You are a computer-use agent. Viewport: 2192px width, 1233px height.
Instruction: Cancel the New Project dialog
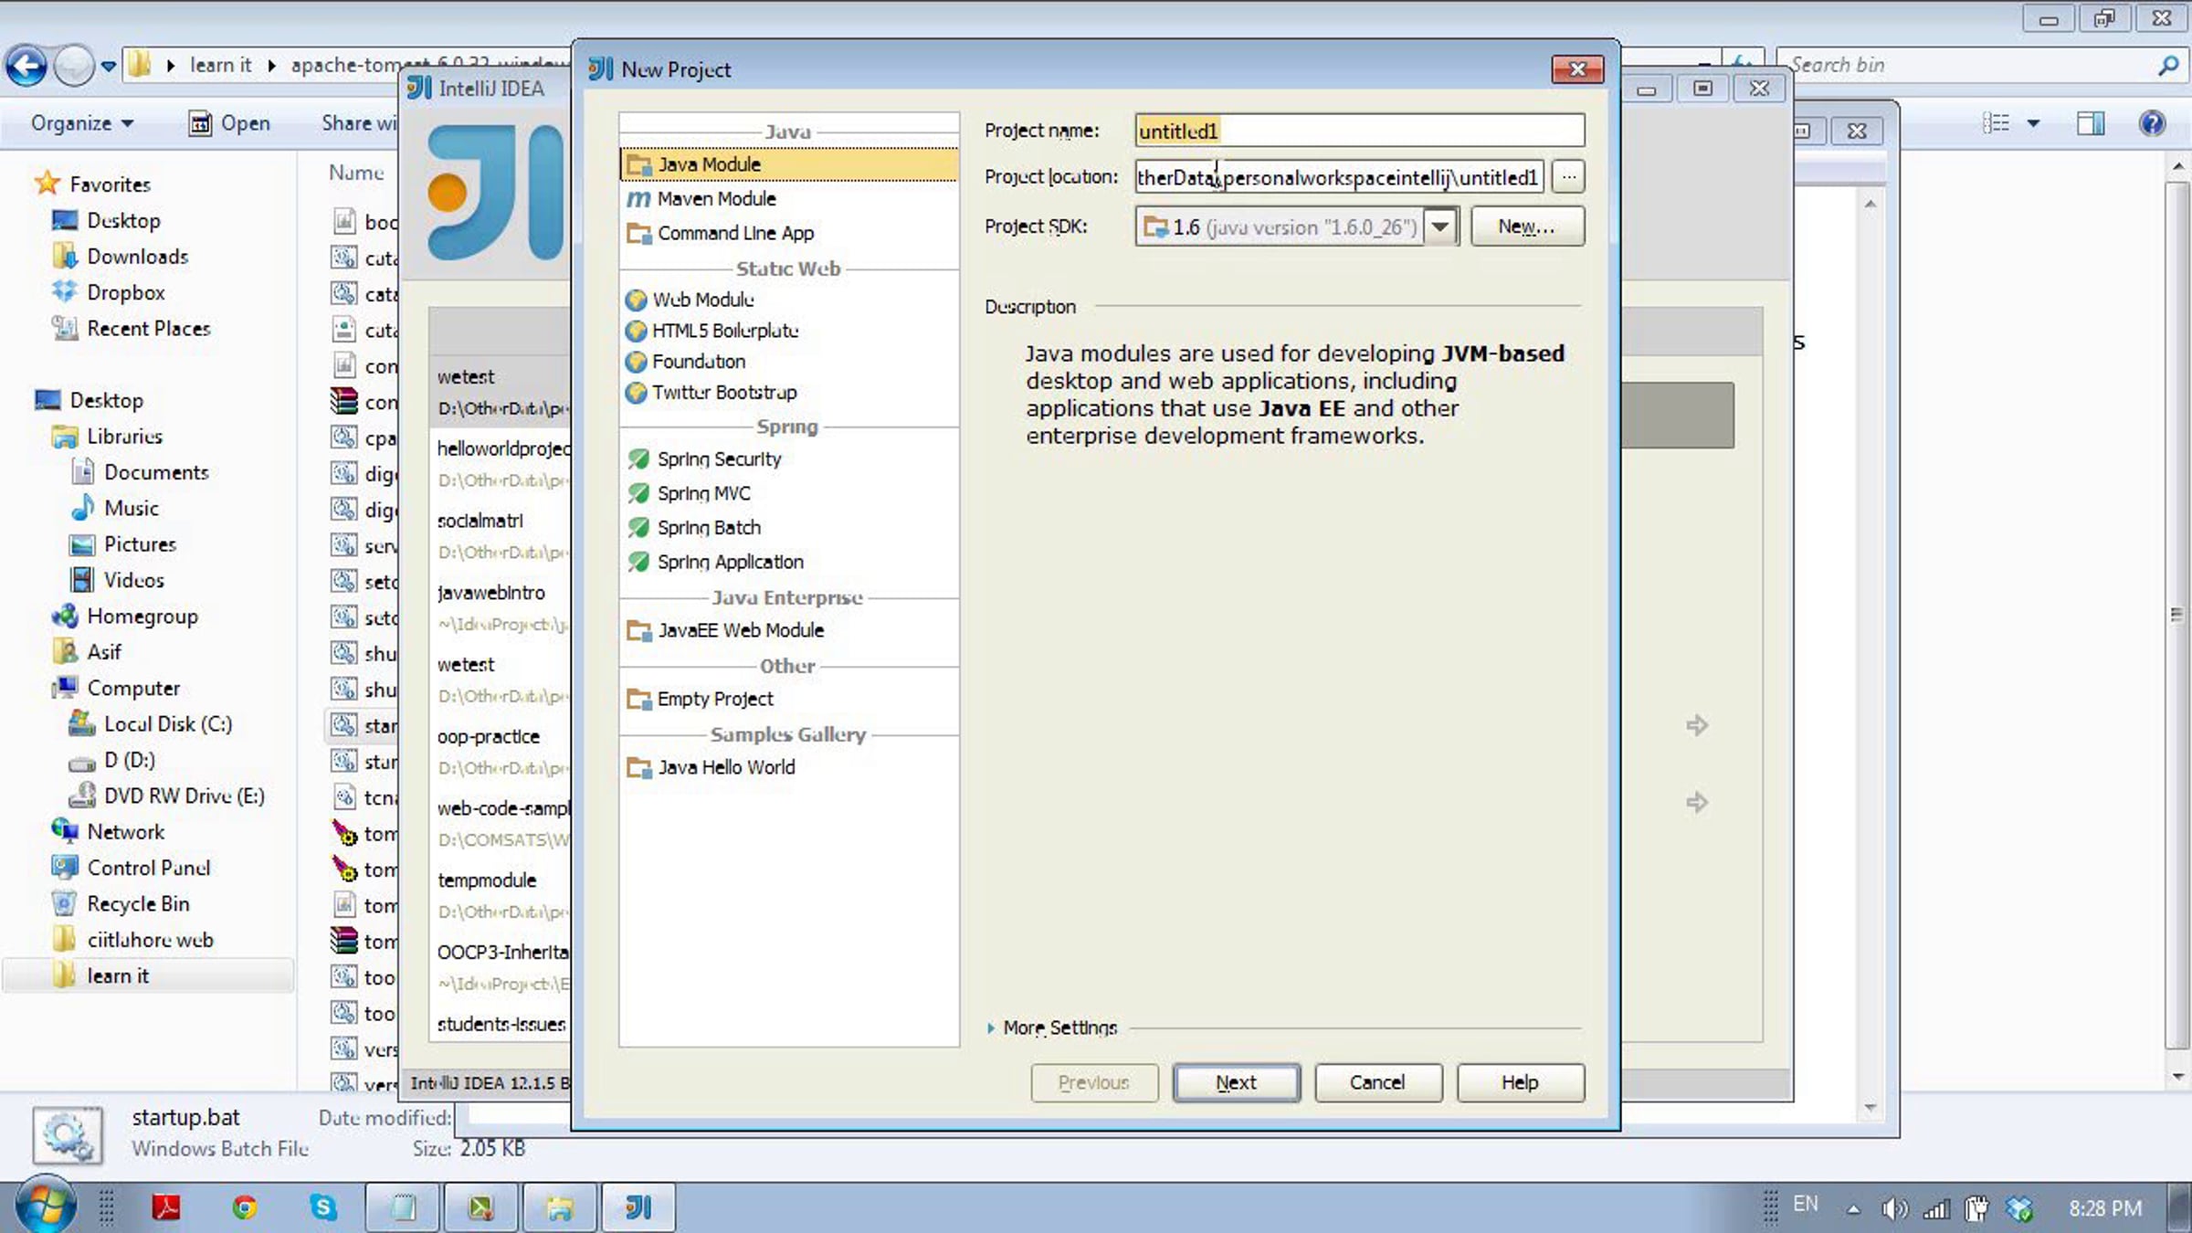click(1378, 1083)
